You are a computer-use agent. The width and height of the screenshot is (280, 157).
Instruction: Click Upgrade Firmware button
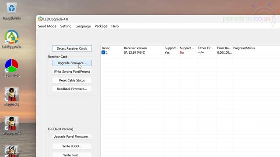[x=72, y=63]
